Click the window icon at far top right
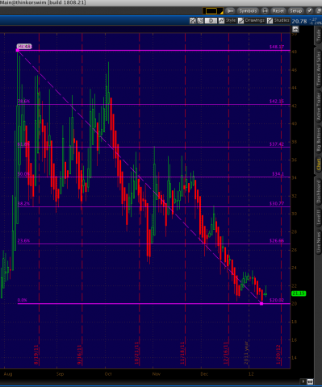Viewport: 322px width, 387px height. coord(319,10)
